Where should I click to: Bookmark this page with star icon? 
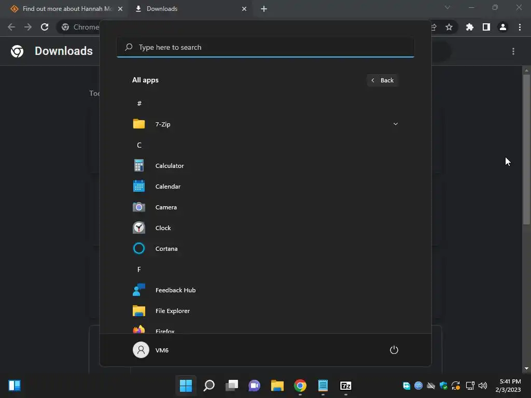click(449, 27)
